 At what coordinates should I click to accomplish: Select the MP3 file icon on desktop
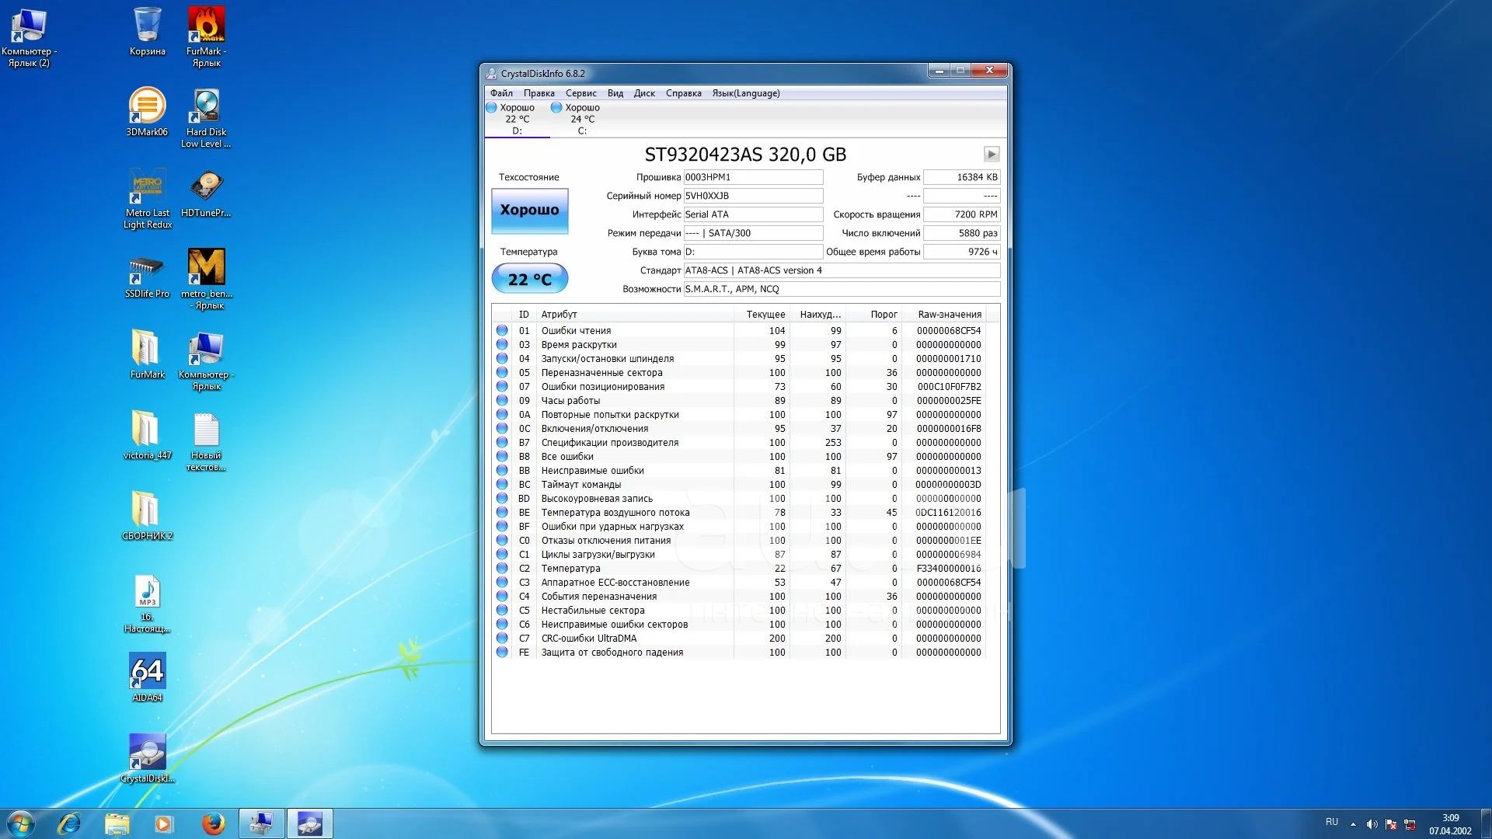147,604
